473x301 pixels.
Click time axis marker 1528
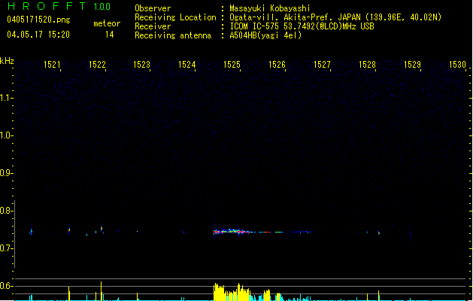tap(367, 65)
